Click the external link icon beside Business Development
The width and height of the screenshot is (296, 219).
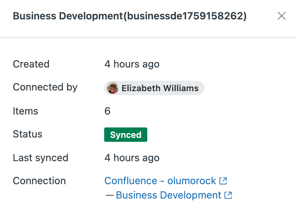point(228,195)
